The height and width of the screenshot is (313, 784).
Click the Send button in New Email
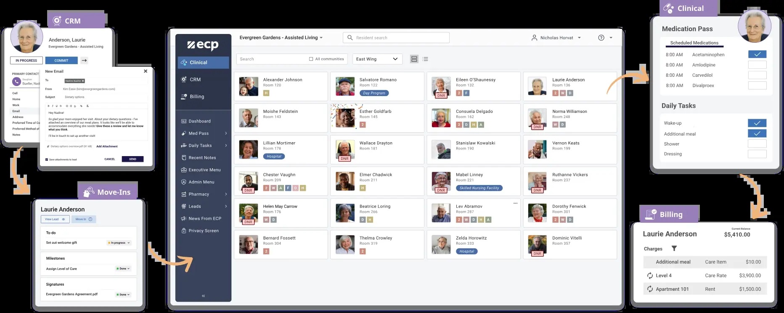tap(132, 159)
